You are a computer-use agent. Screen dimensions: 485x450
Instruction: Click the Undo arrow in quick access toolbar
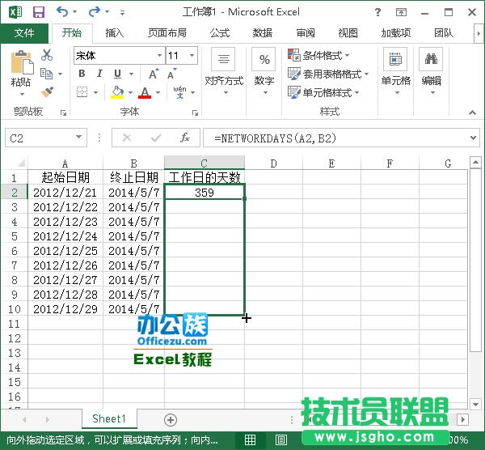[64, 13]
